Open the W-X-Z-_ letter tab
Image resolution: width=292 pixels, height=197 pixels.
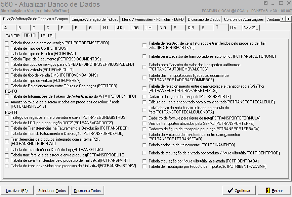(x=251, y=28)
